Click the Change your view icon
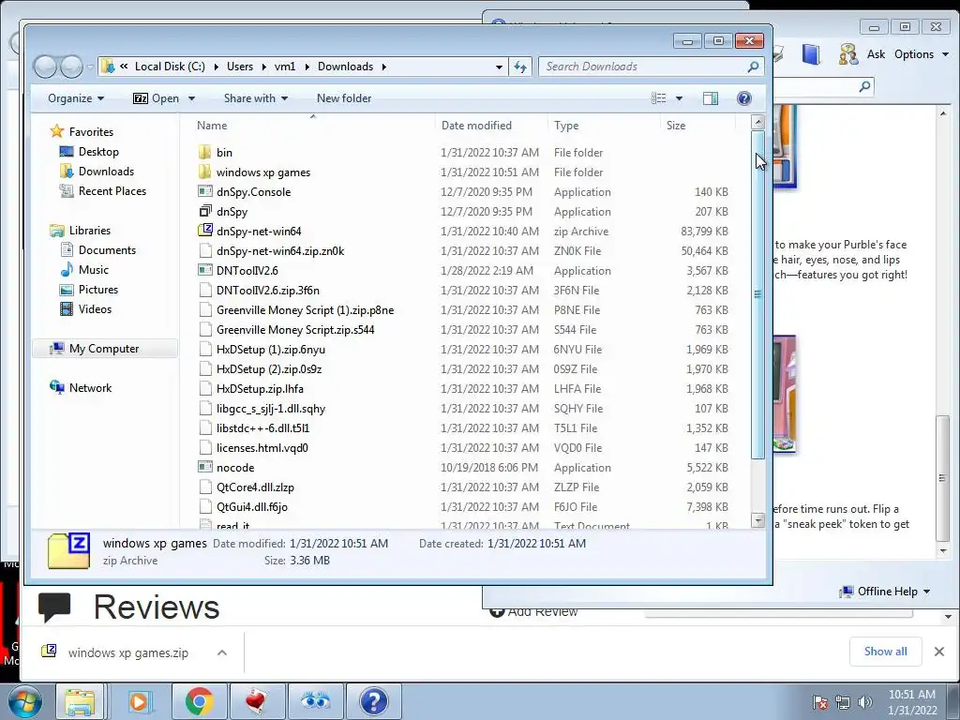The image size is (960, 720). [659, 98]
